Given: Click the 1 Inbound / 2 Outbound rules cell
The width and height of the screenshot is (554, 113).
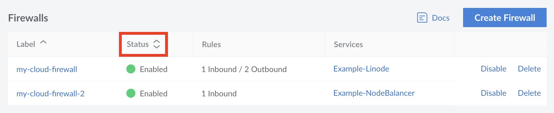Looking at the screenshot, I should 244,69.
